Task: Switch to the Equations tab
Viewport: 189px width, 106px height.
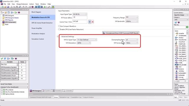Action: (x=47, y=91)
